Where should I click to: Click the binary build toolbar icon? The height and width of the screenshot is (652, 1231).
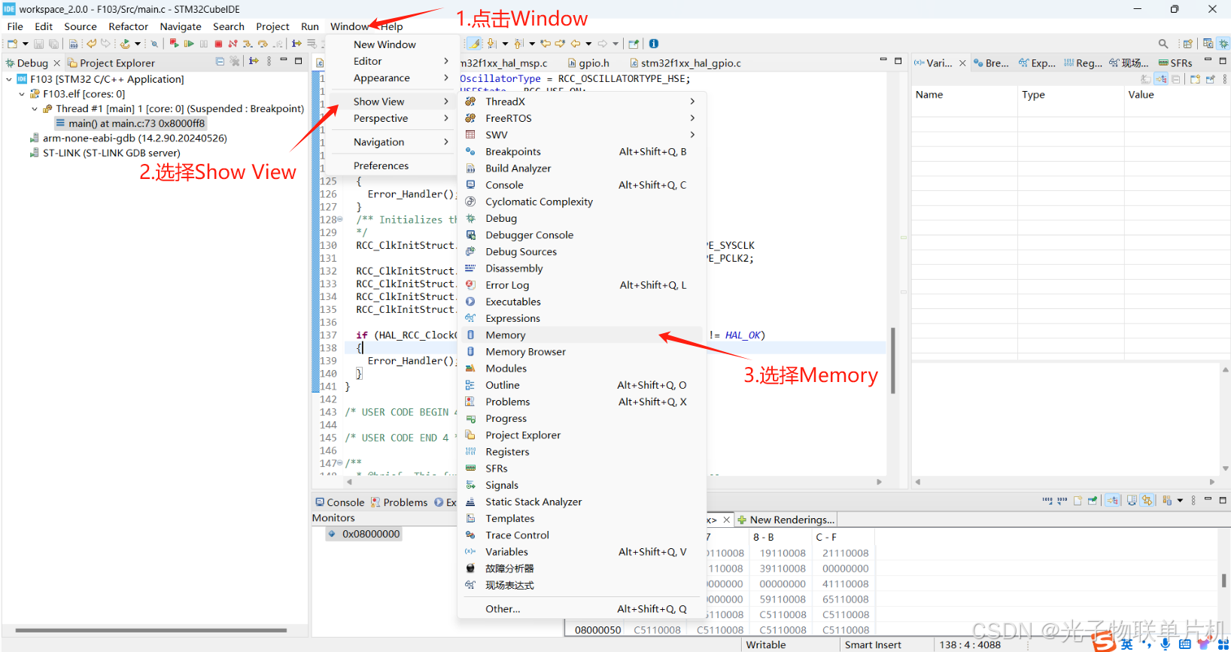pyautogui.click(x=74, y=44)
